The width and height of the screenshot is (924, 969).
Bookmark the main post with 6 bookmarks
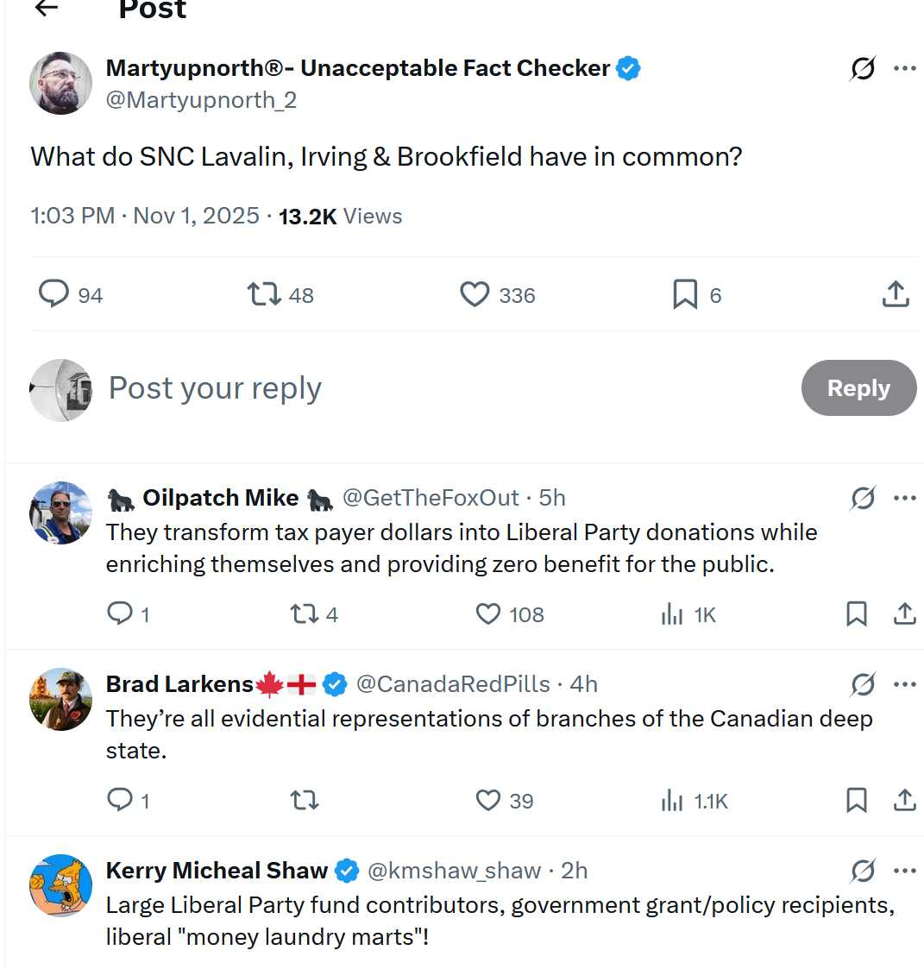pos(685,294)
